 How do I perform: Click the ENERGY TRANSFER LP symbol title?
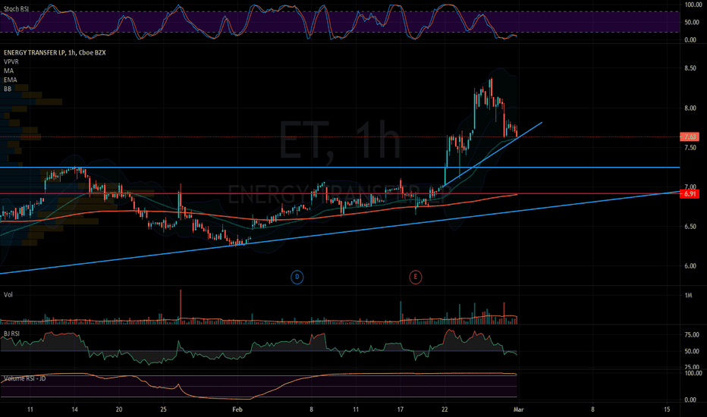[55, 53]
